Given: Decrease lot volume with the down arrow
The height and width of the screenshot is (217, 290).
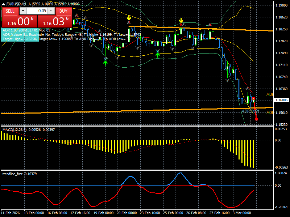Looking at the screenshot, I should [23, 11].
